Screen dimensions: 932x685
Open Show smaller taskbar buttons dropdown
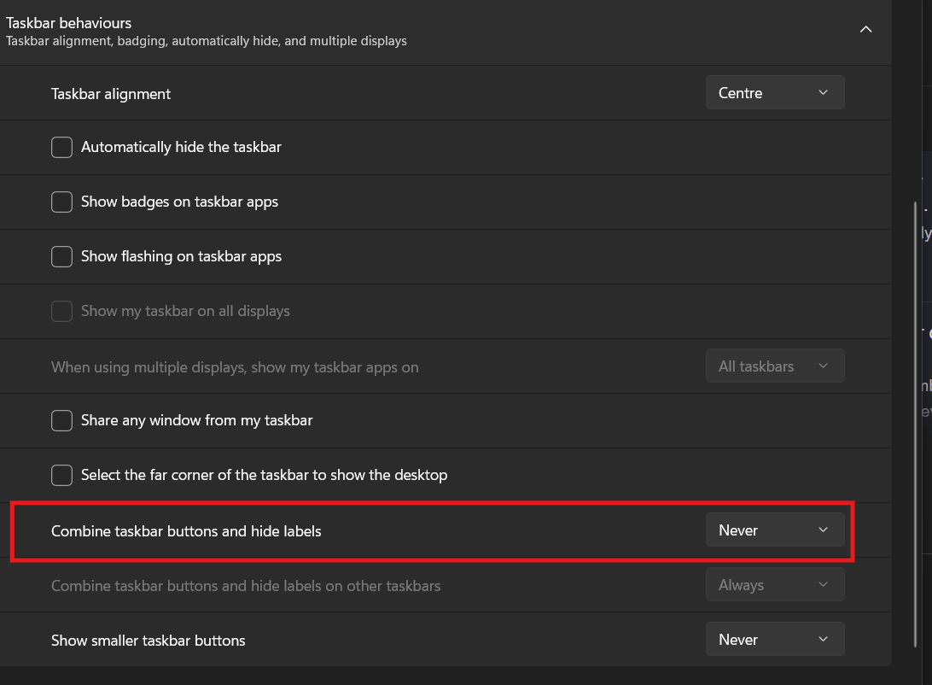(x=774, y=640)
